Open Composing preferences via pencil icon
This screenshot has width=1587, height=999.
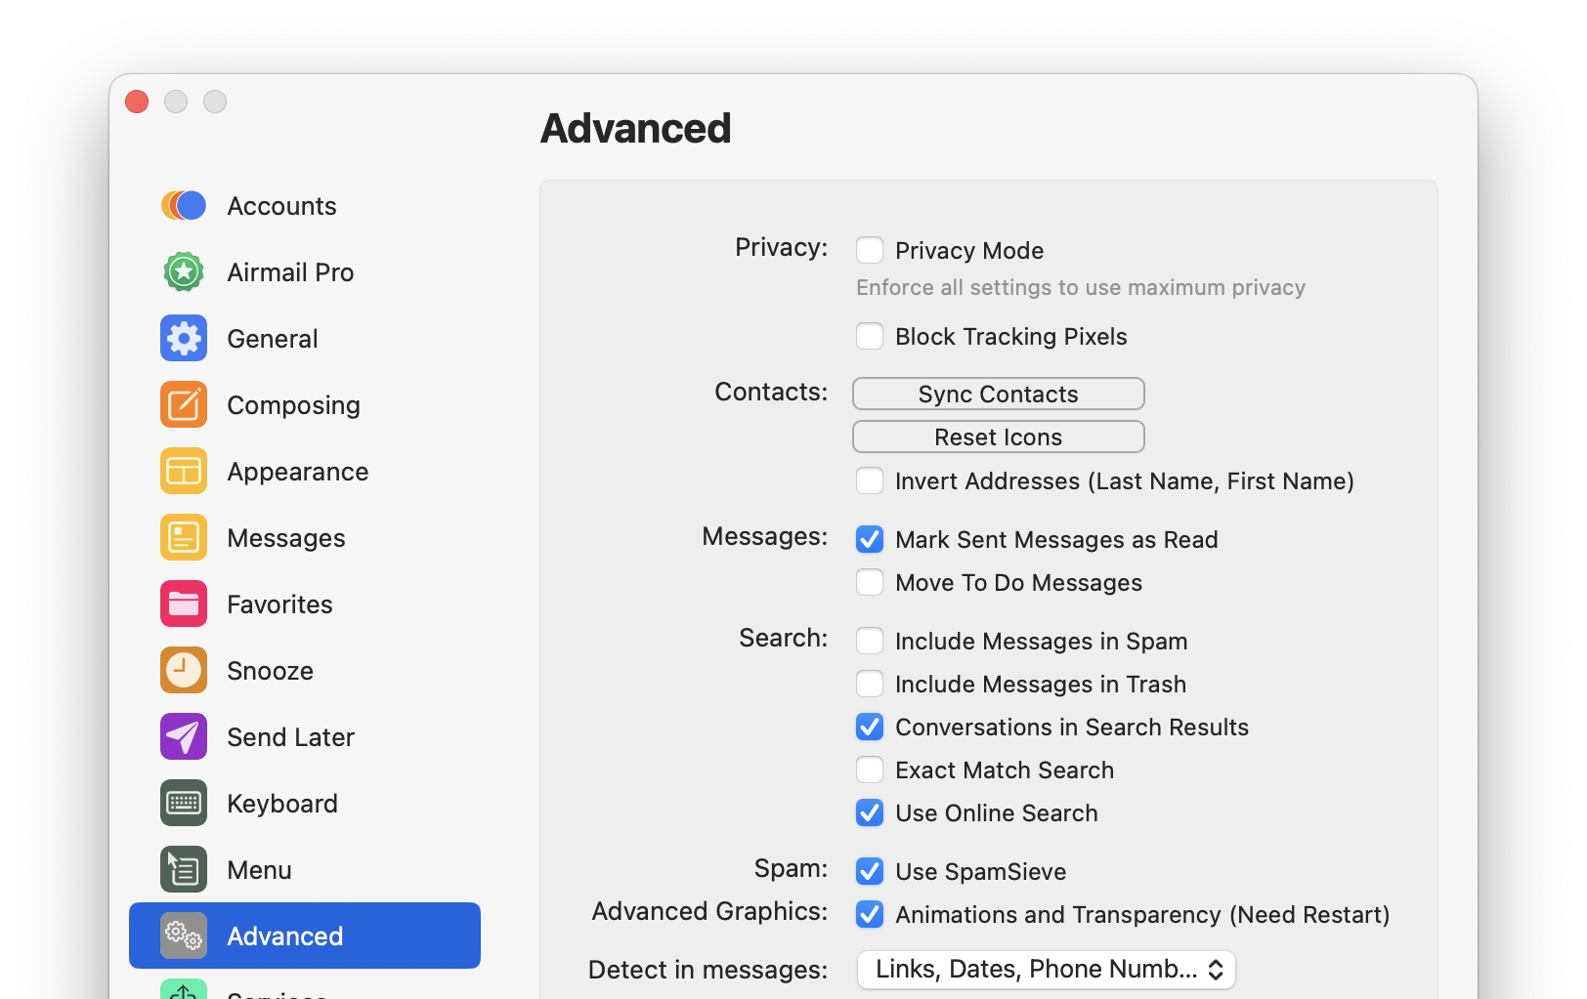click(184, 404)
